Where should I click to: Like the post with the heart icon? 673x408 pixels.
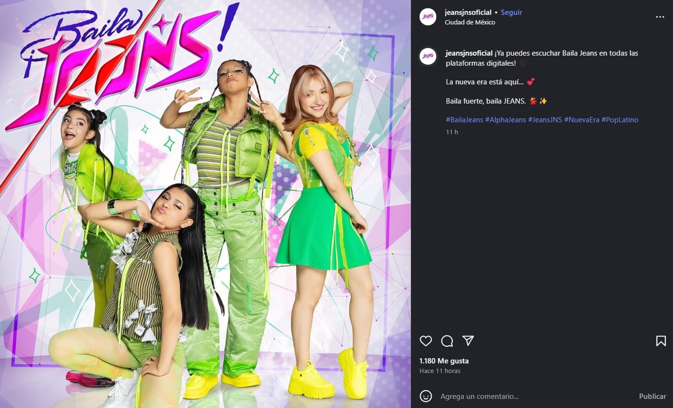click(426, 341)
